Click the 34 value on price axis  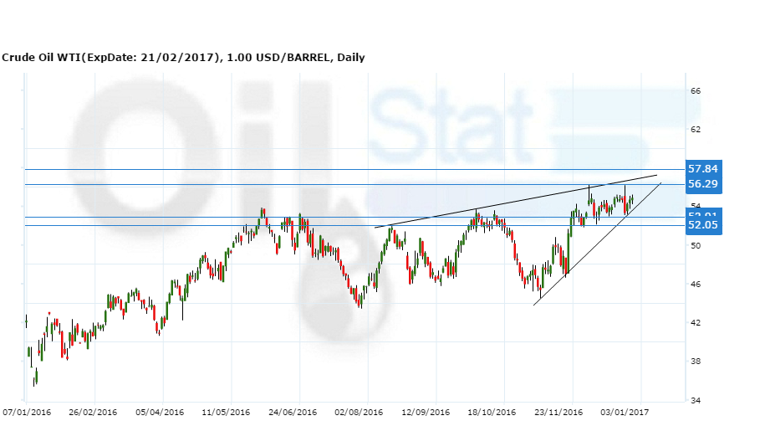(695, 400)
